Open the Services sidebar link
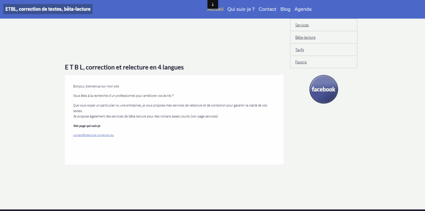 click(x=302, y=25)
